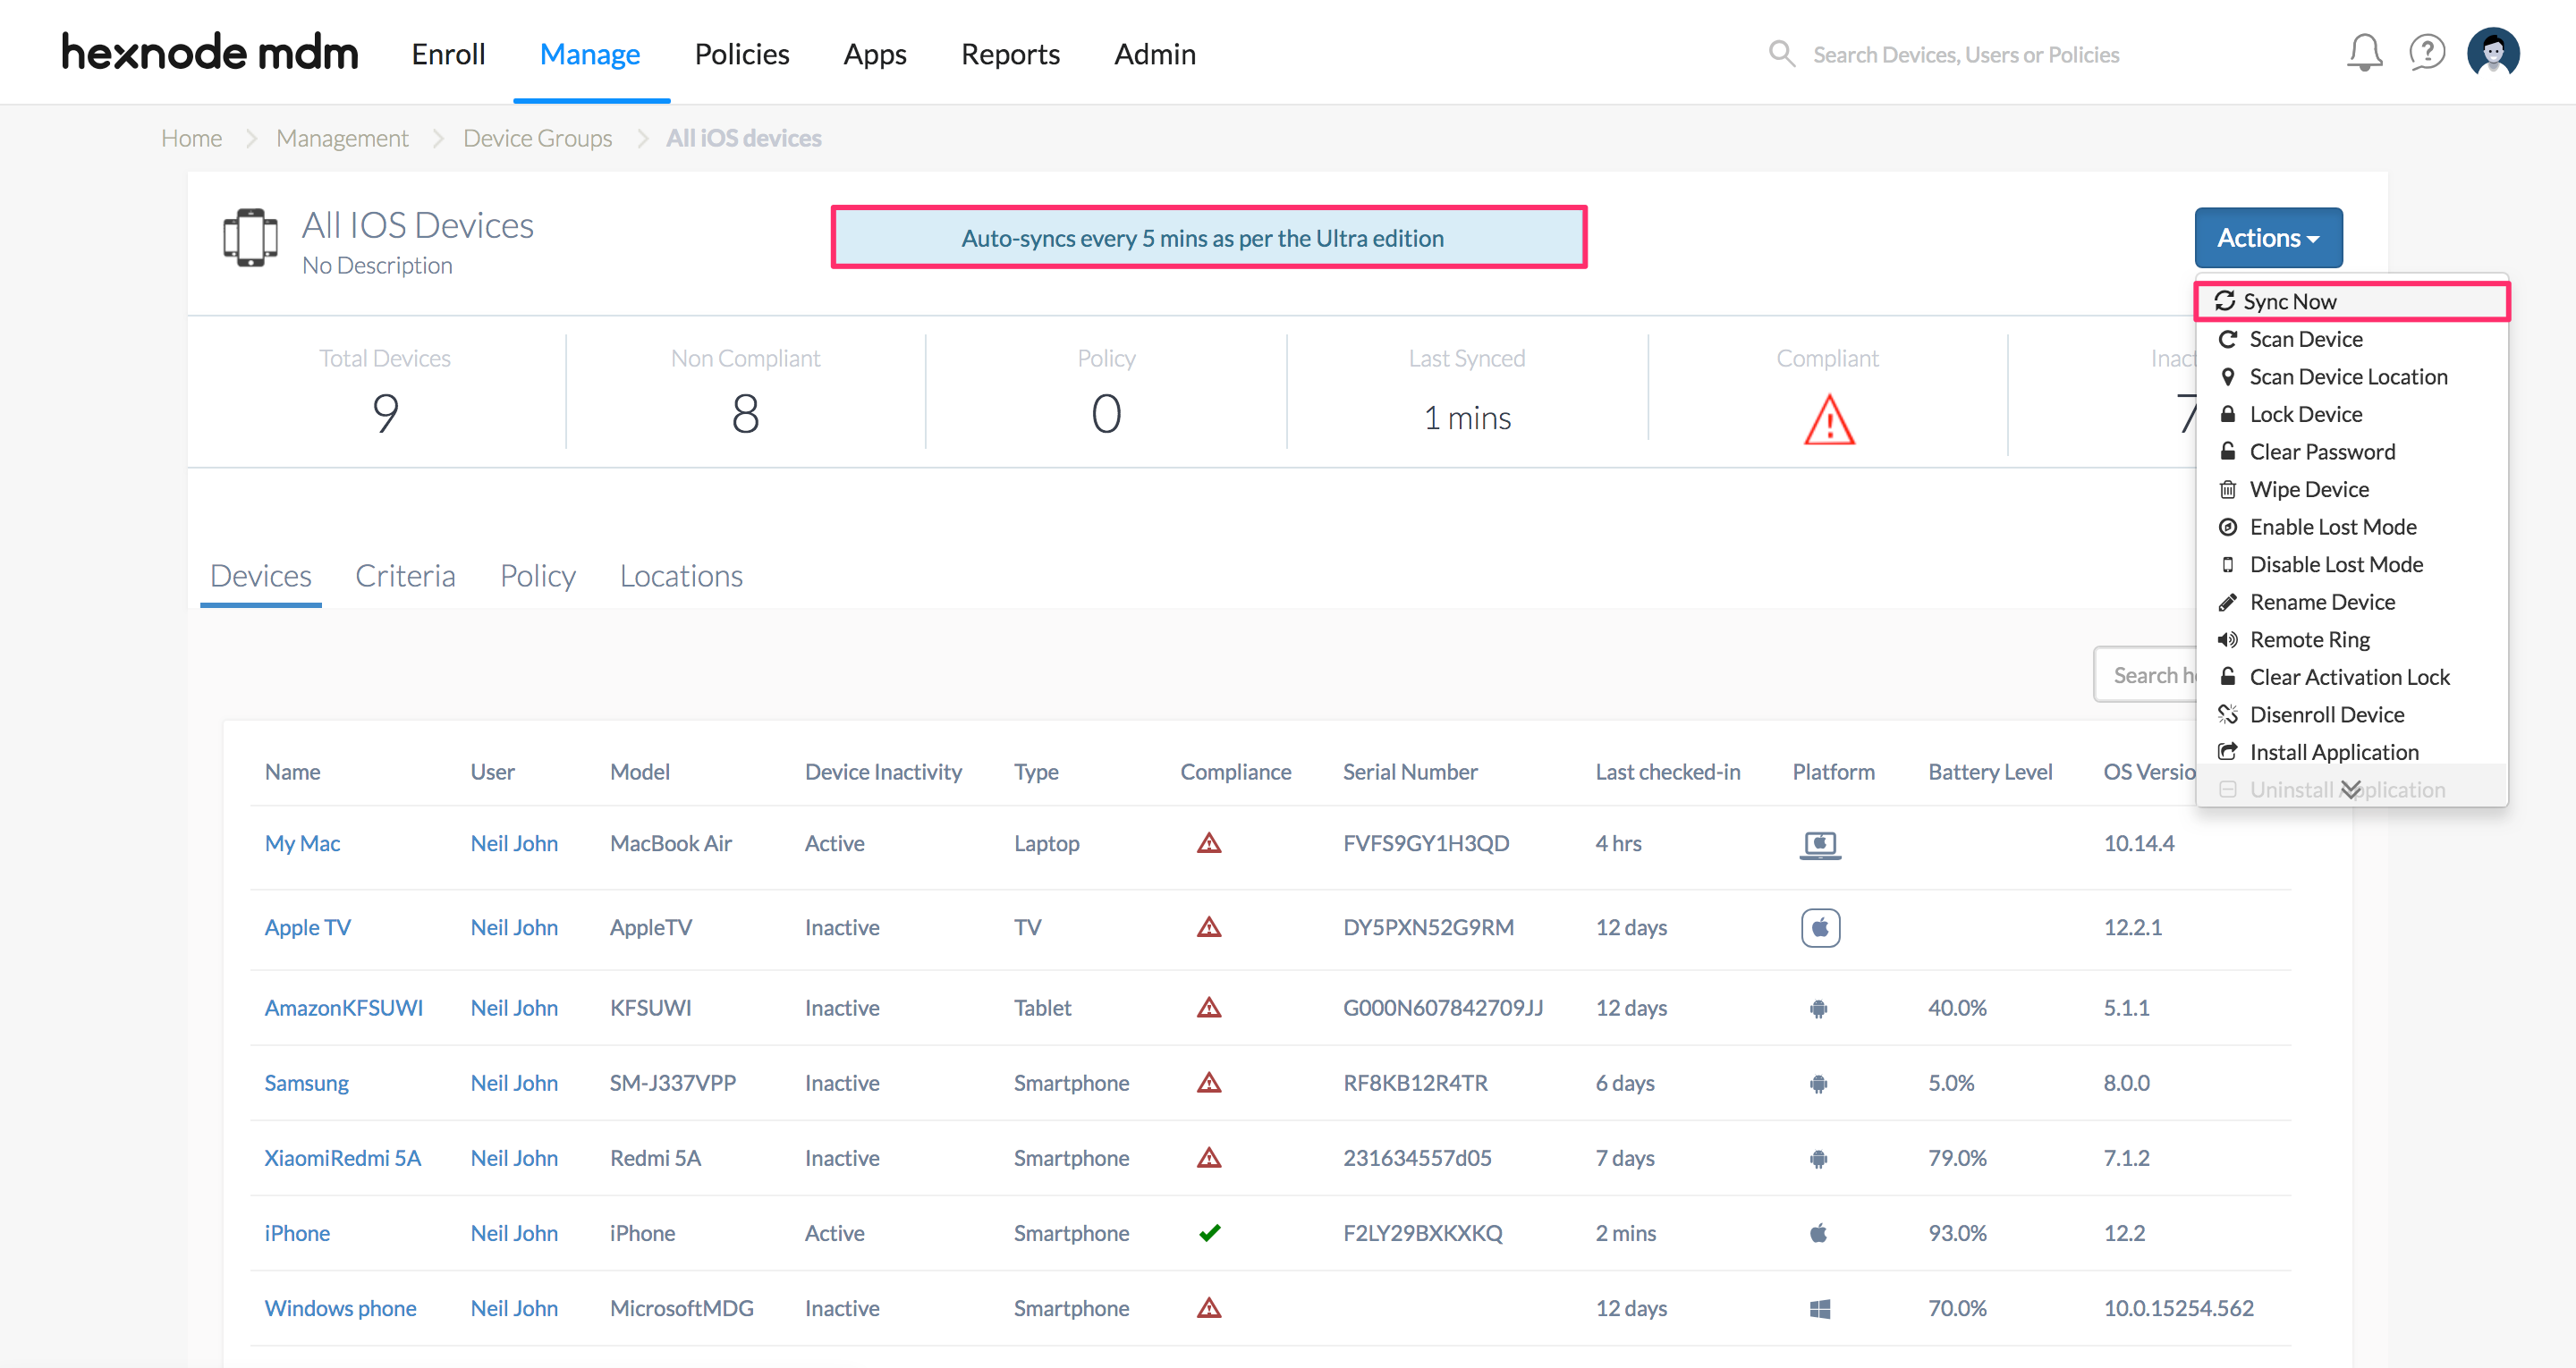This screenshot has width=2576, height=1368.
Task: Click AmazonKFSUWI compliance warning icon
Action: pos(1209,1007)
